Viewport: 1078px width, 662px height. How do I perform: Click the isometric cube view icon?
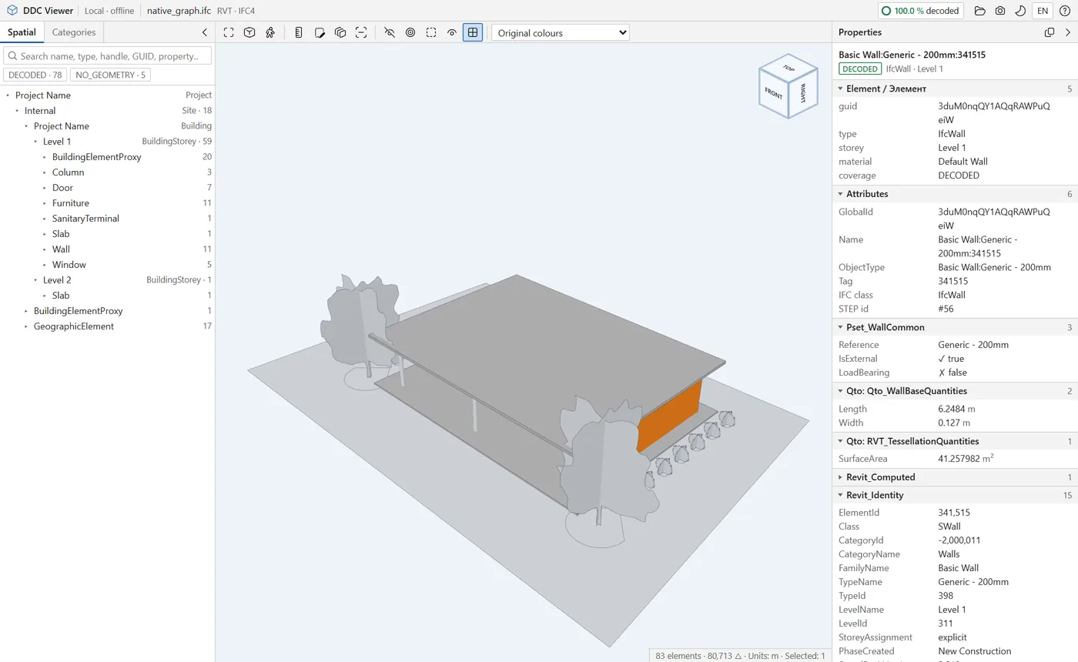[249, 32]
